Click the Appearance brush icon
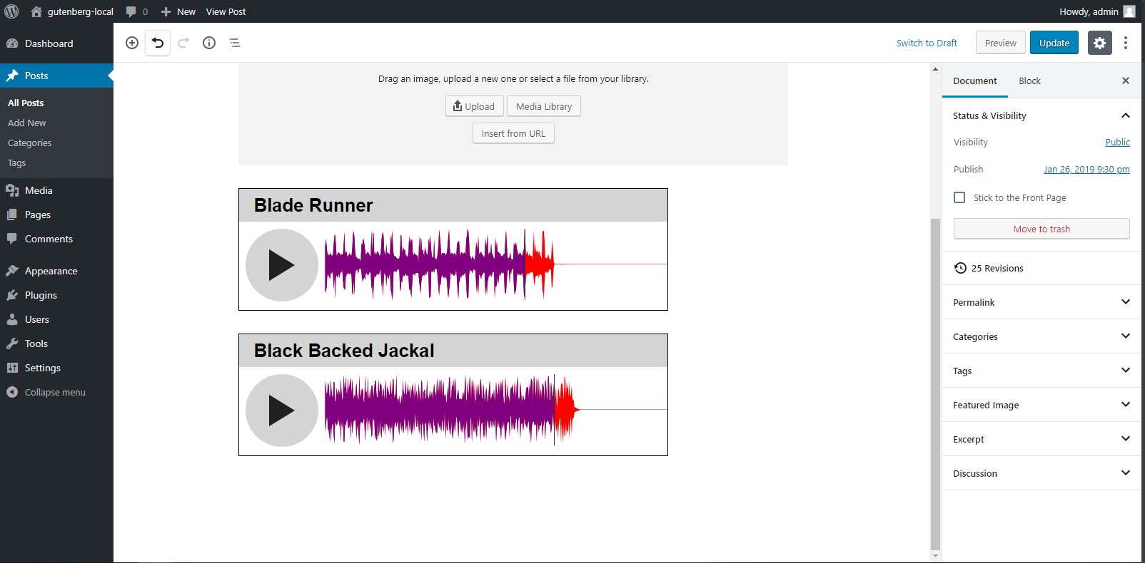 tap(12, 271)
